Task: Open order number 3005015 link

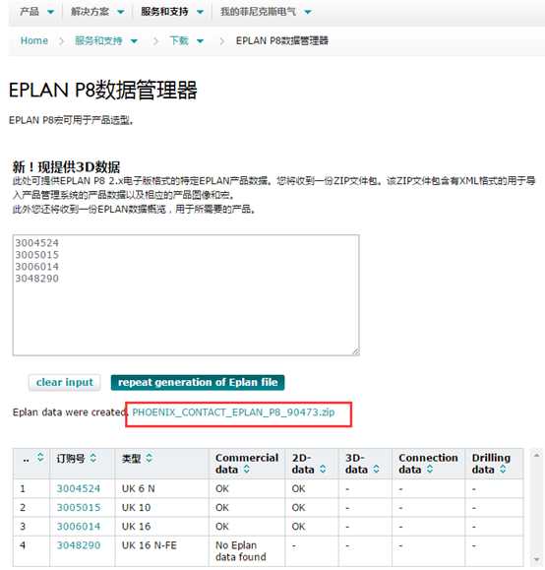Action: (x=79, y=507)
